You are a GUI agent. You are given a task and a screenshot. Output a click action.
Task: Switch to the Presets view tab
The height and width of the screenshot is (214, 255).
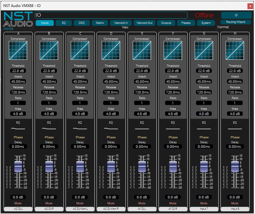[186, 23]
